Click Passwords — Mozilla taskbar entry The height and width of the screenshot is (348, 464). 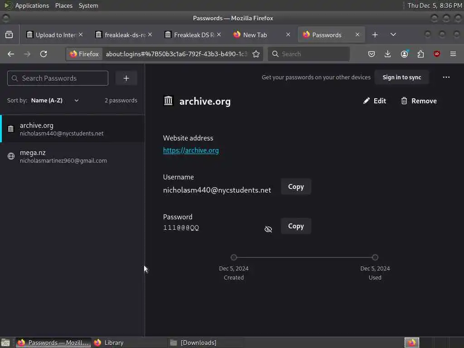(x=53, y=343)
